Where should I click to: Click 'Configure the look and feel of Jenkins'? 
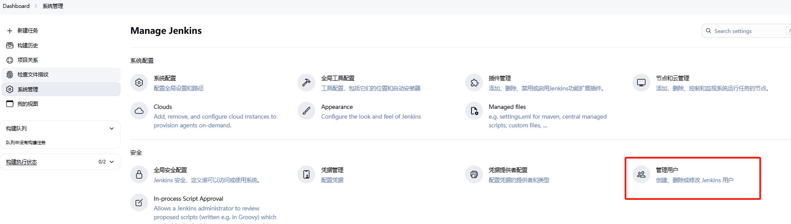pyautogui.click(x=371, y=116)
